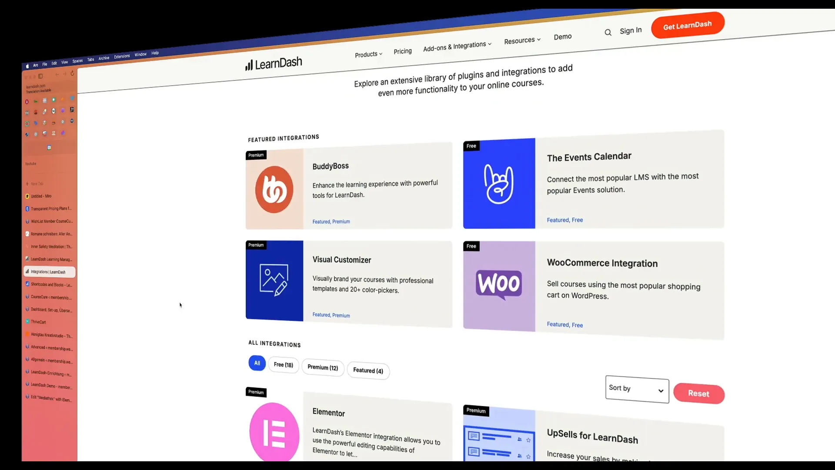835x470 pixels.
Task: Open the BuddyBoss title link
Action: point(331,166)
